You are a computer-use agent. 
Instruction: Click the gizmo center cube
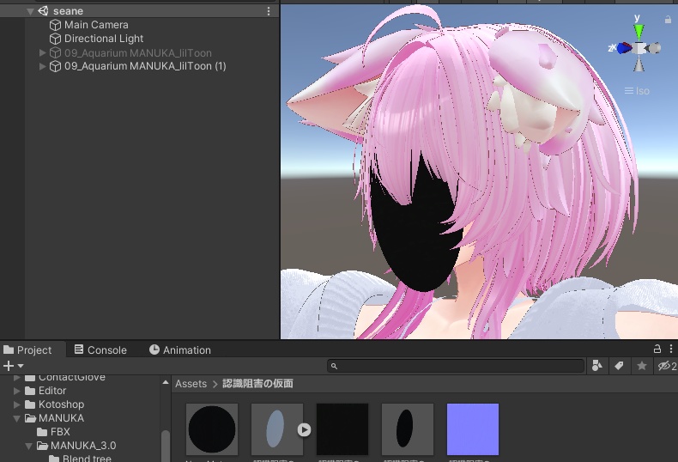coord(639,48)
